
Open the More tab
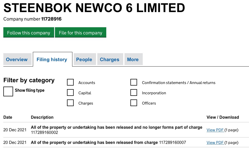point(133,59)
